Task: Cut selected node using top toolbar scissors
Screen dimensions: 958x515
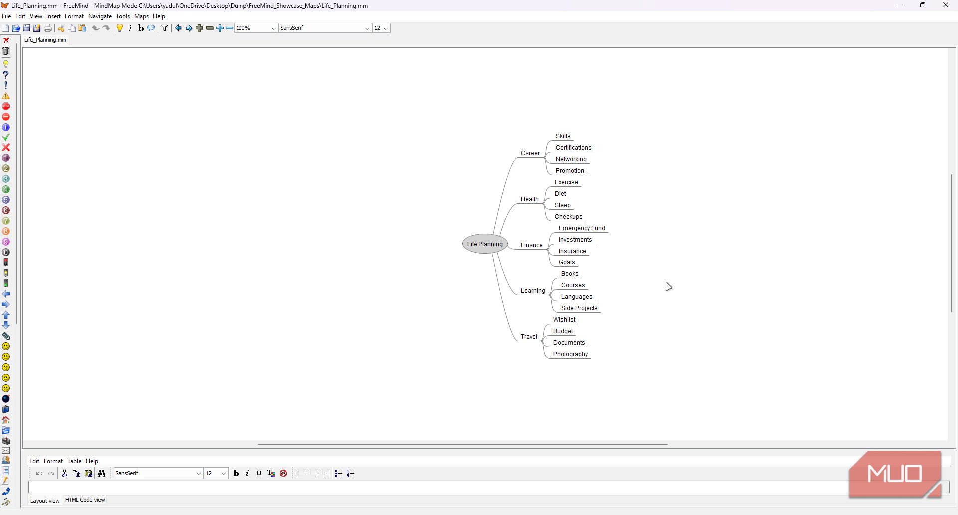Action: [61, 28]
